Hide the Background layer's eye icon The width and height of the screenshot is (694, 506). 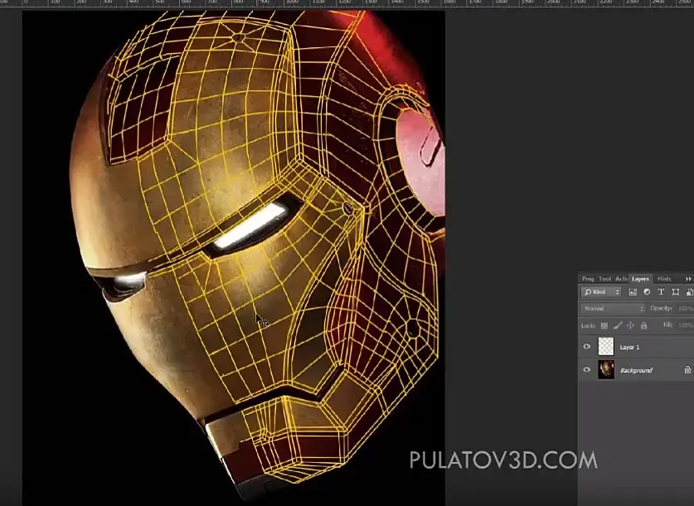click(587, 369)
